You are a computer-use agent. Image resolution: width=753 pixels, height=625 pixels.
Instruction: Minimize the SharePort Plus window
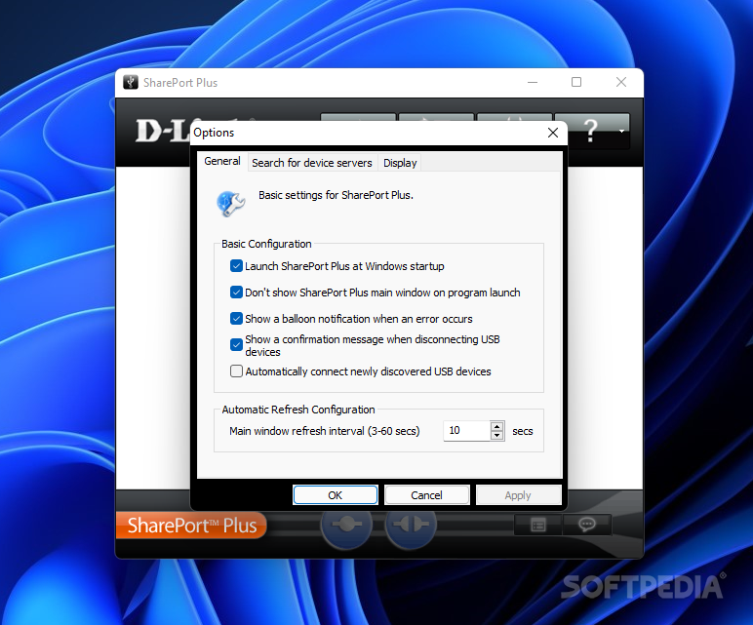[x=533, y=83]
